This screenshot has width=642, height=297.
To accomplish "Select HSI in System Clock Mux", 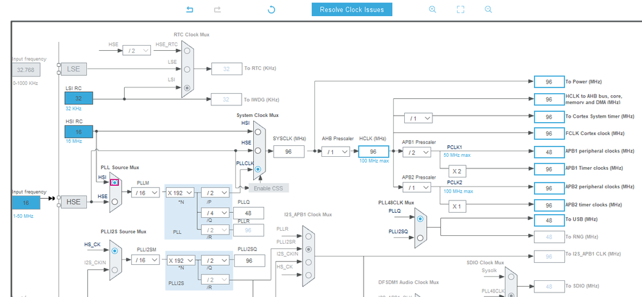I will pos(258,132).
